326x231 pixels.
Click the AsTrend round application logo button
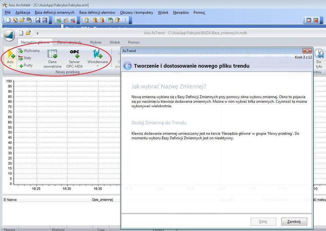click(9, 35)
